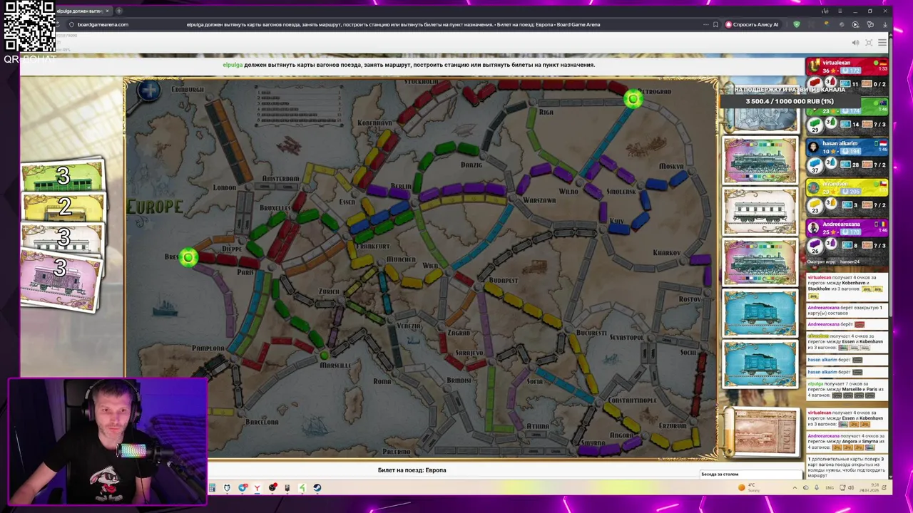Close the elpulga browser tab
The image size is (913, 513).
click(107, 11)
